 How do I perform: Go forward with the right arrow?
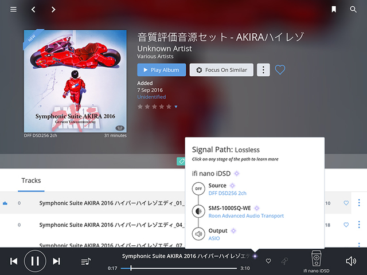[53, 9]
